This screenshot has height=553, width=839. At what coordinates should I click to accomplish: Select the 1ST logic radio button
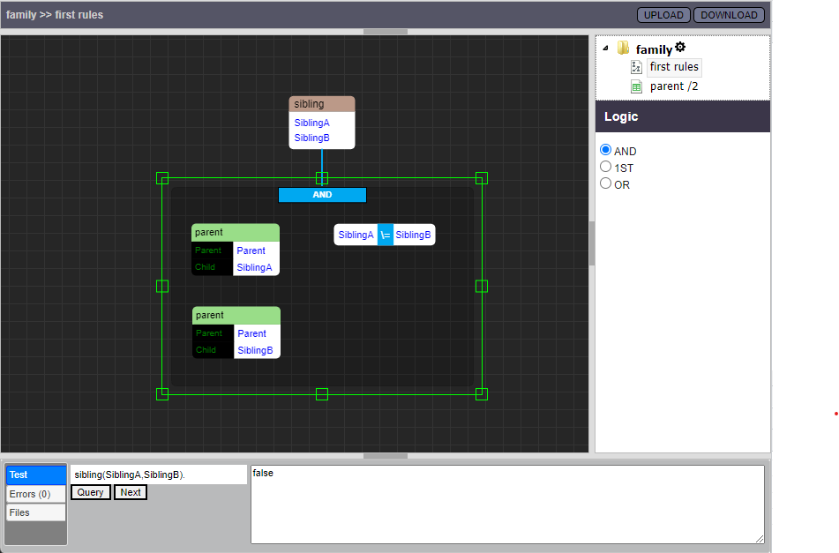(x=605, y=167)
